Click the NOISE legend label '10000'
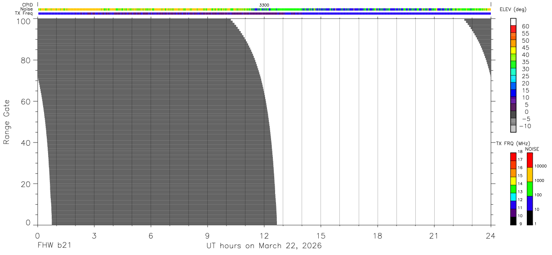The image size is (552, 255). [541, 166]
